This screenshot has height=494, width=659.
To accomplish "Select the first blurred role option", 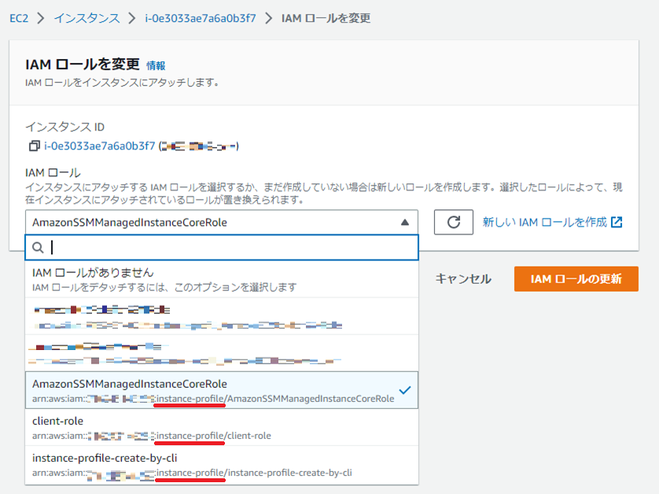I will click(222, 316).
